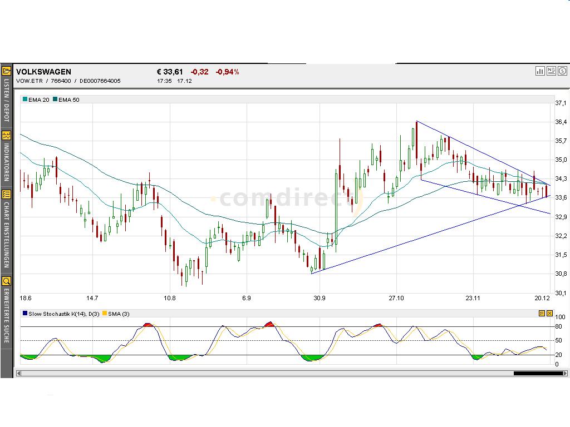Open the Indikatoren chart icon
The width and height of the screenshot is (570, 427).
click(7, 136)
